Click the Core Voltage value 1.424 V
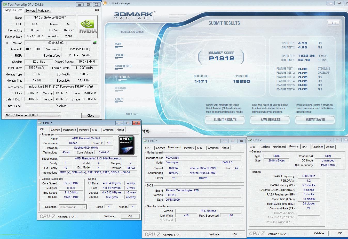This screenshot has width=348, height=239. (104, 152)
